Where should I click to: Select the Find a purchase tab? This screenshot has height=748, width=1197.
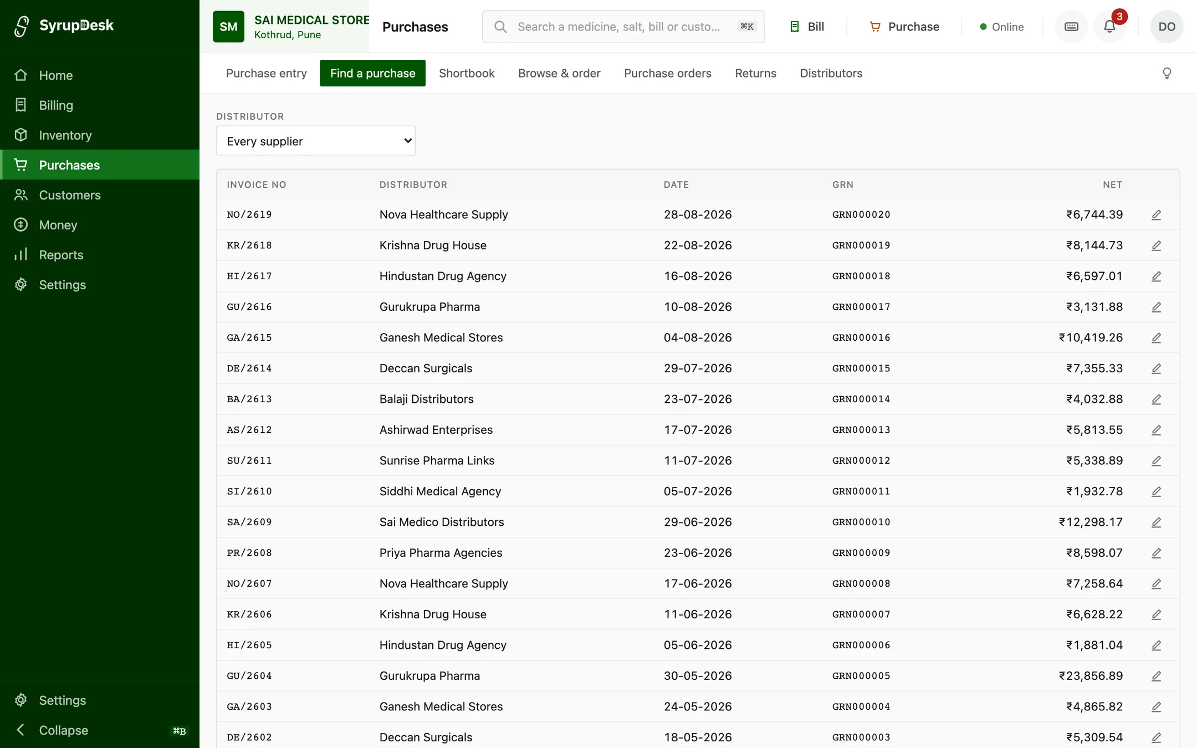point(372,73)
